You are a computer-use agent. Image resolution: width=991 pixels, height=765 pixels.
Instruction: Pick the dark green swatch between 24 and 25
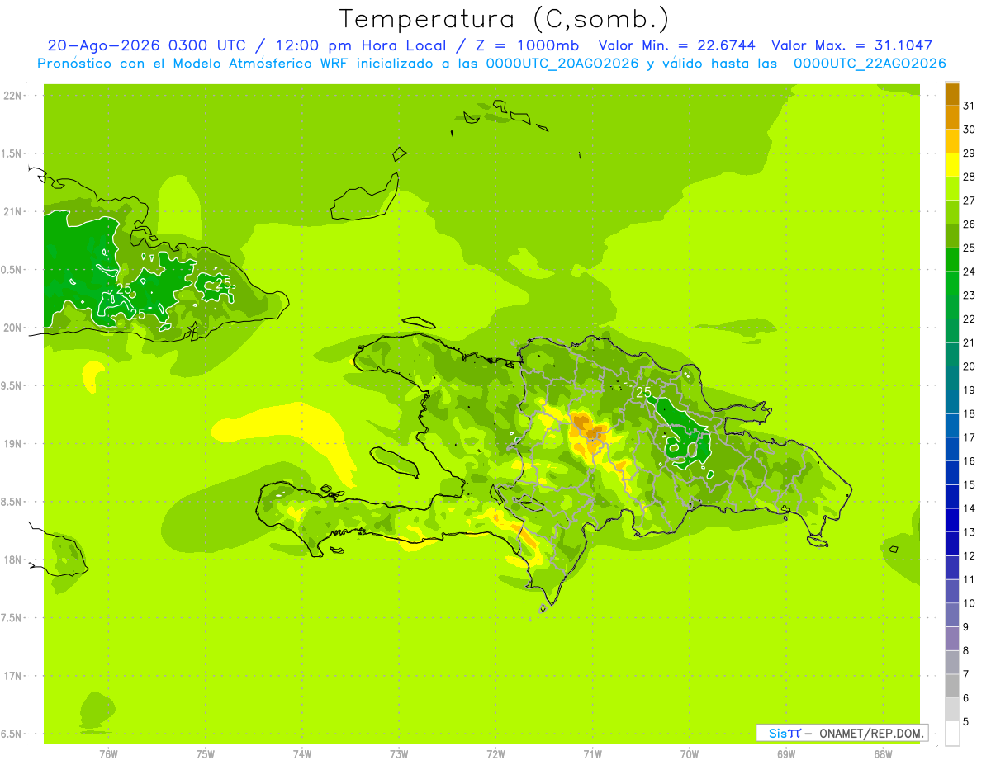(x=952, y=259)
